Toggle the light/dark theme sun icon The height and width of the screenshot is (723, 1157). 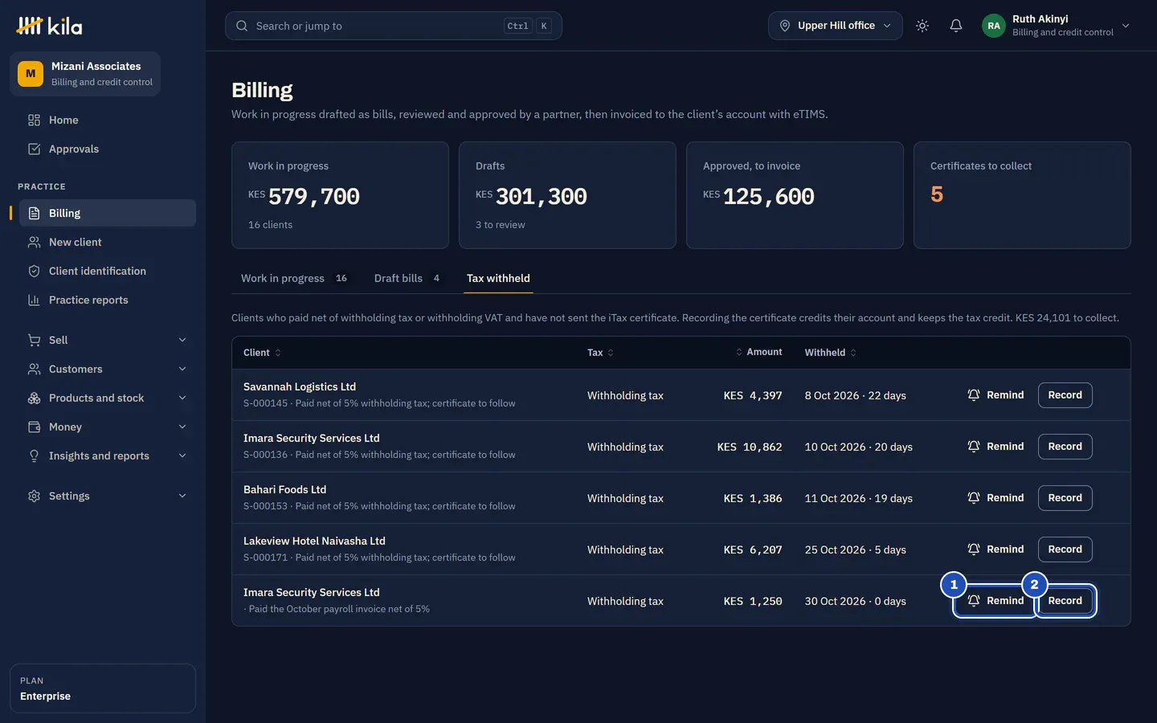pos(922,26)
